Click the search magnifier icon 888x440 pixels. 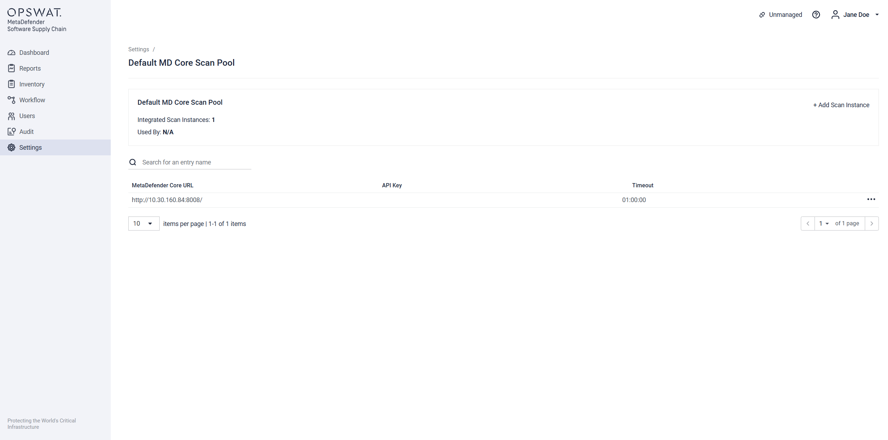(133, 162)
